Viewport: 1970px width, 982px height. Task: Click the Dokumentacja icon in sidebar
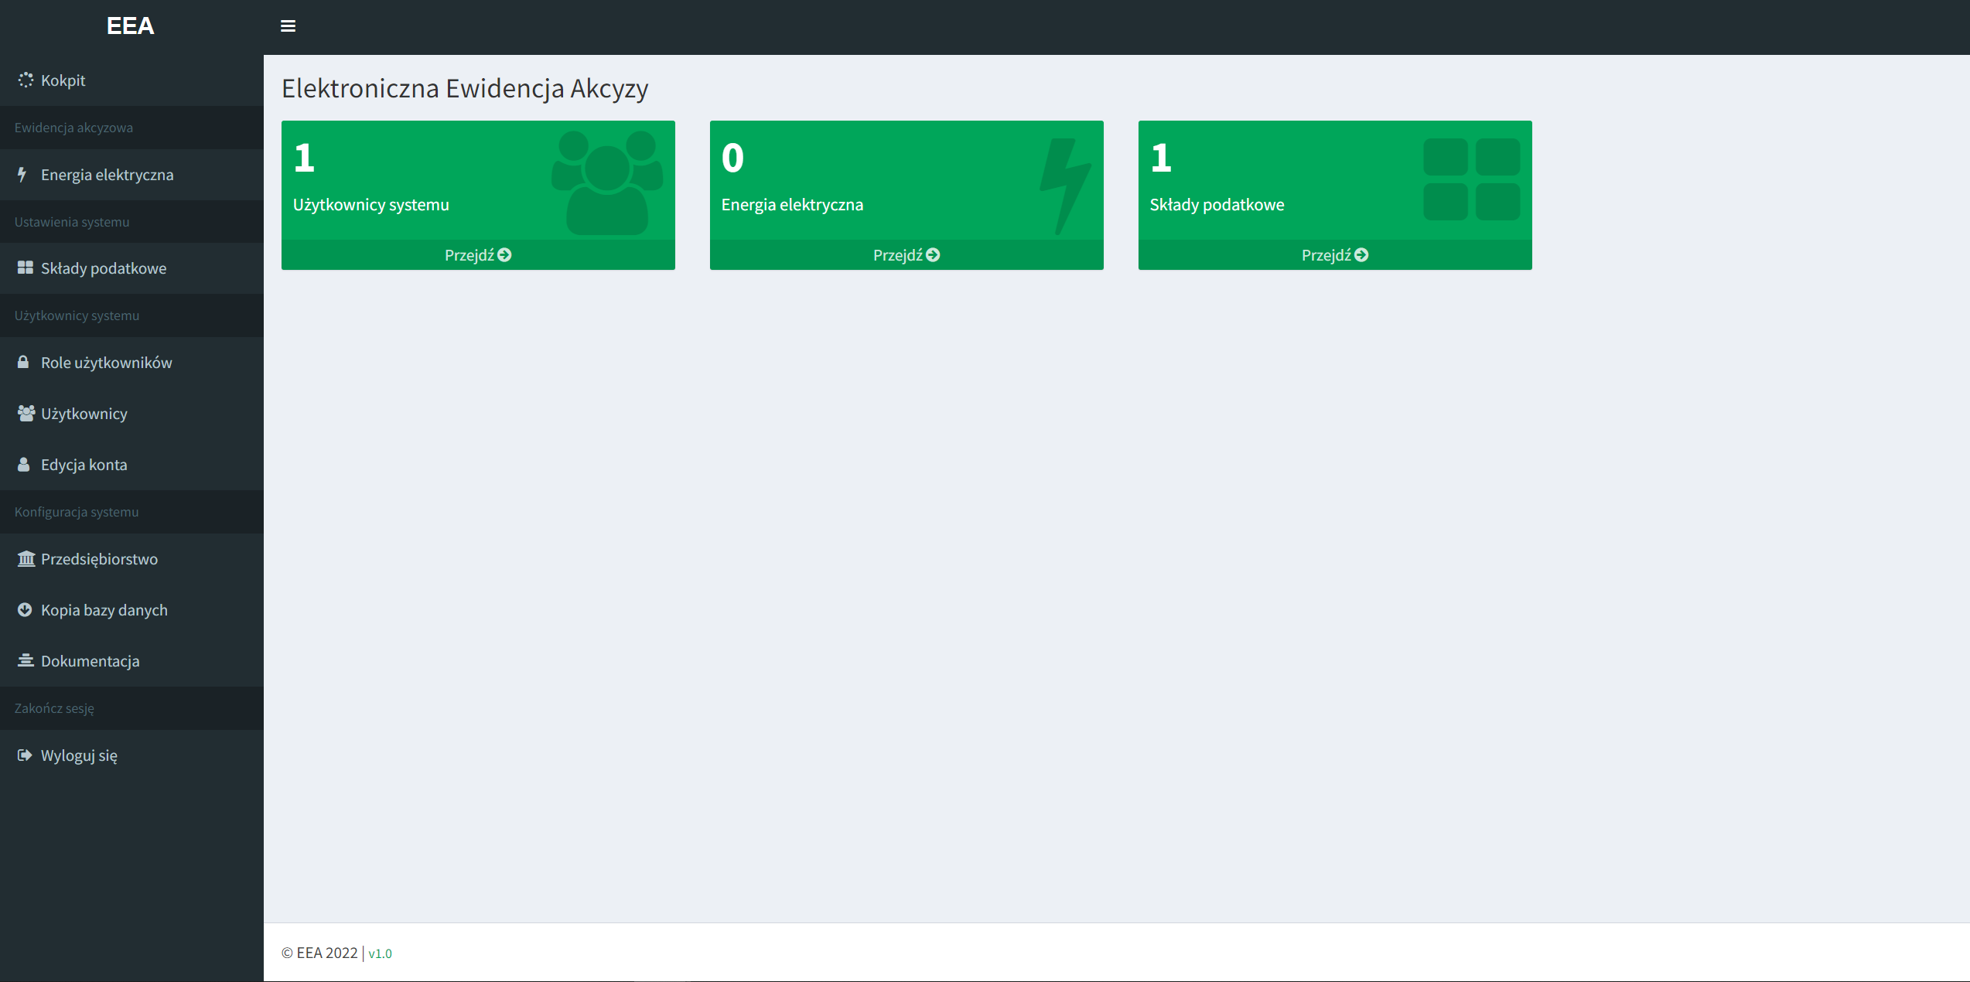pos(26,660)
